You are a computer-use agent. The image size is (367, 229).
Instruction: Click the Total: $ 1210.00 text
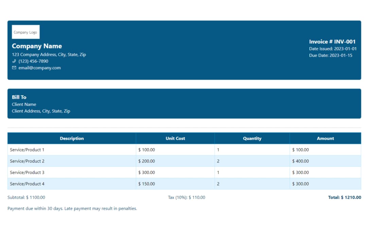tap(345, 197)
